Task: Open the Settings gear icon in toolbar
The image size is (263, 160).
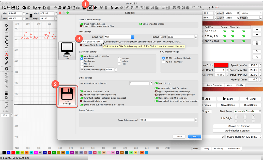Action: (90, 8)
